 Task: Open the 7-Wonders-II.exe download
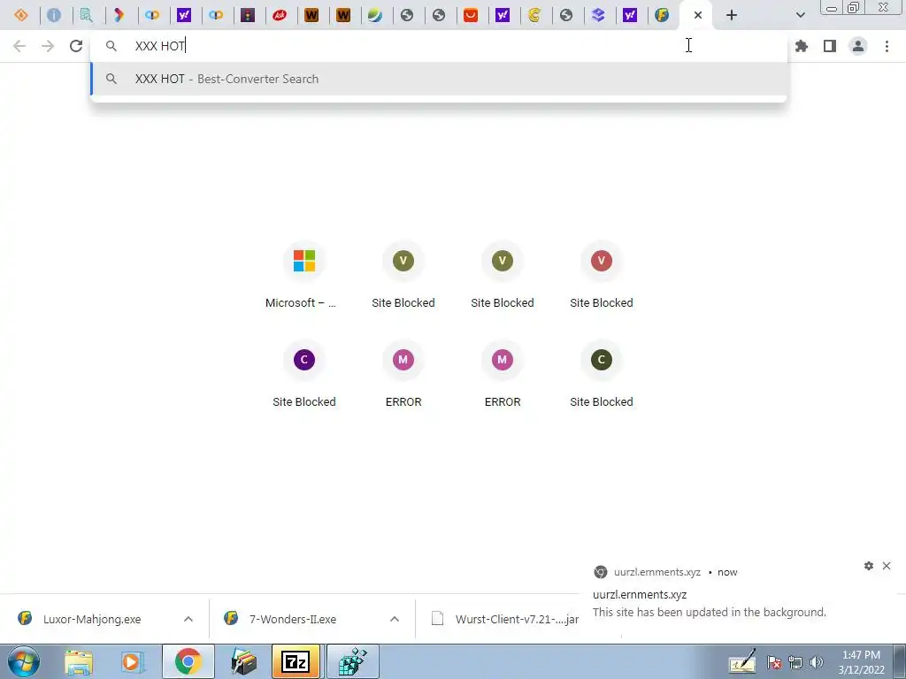click(292, 619)
